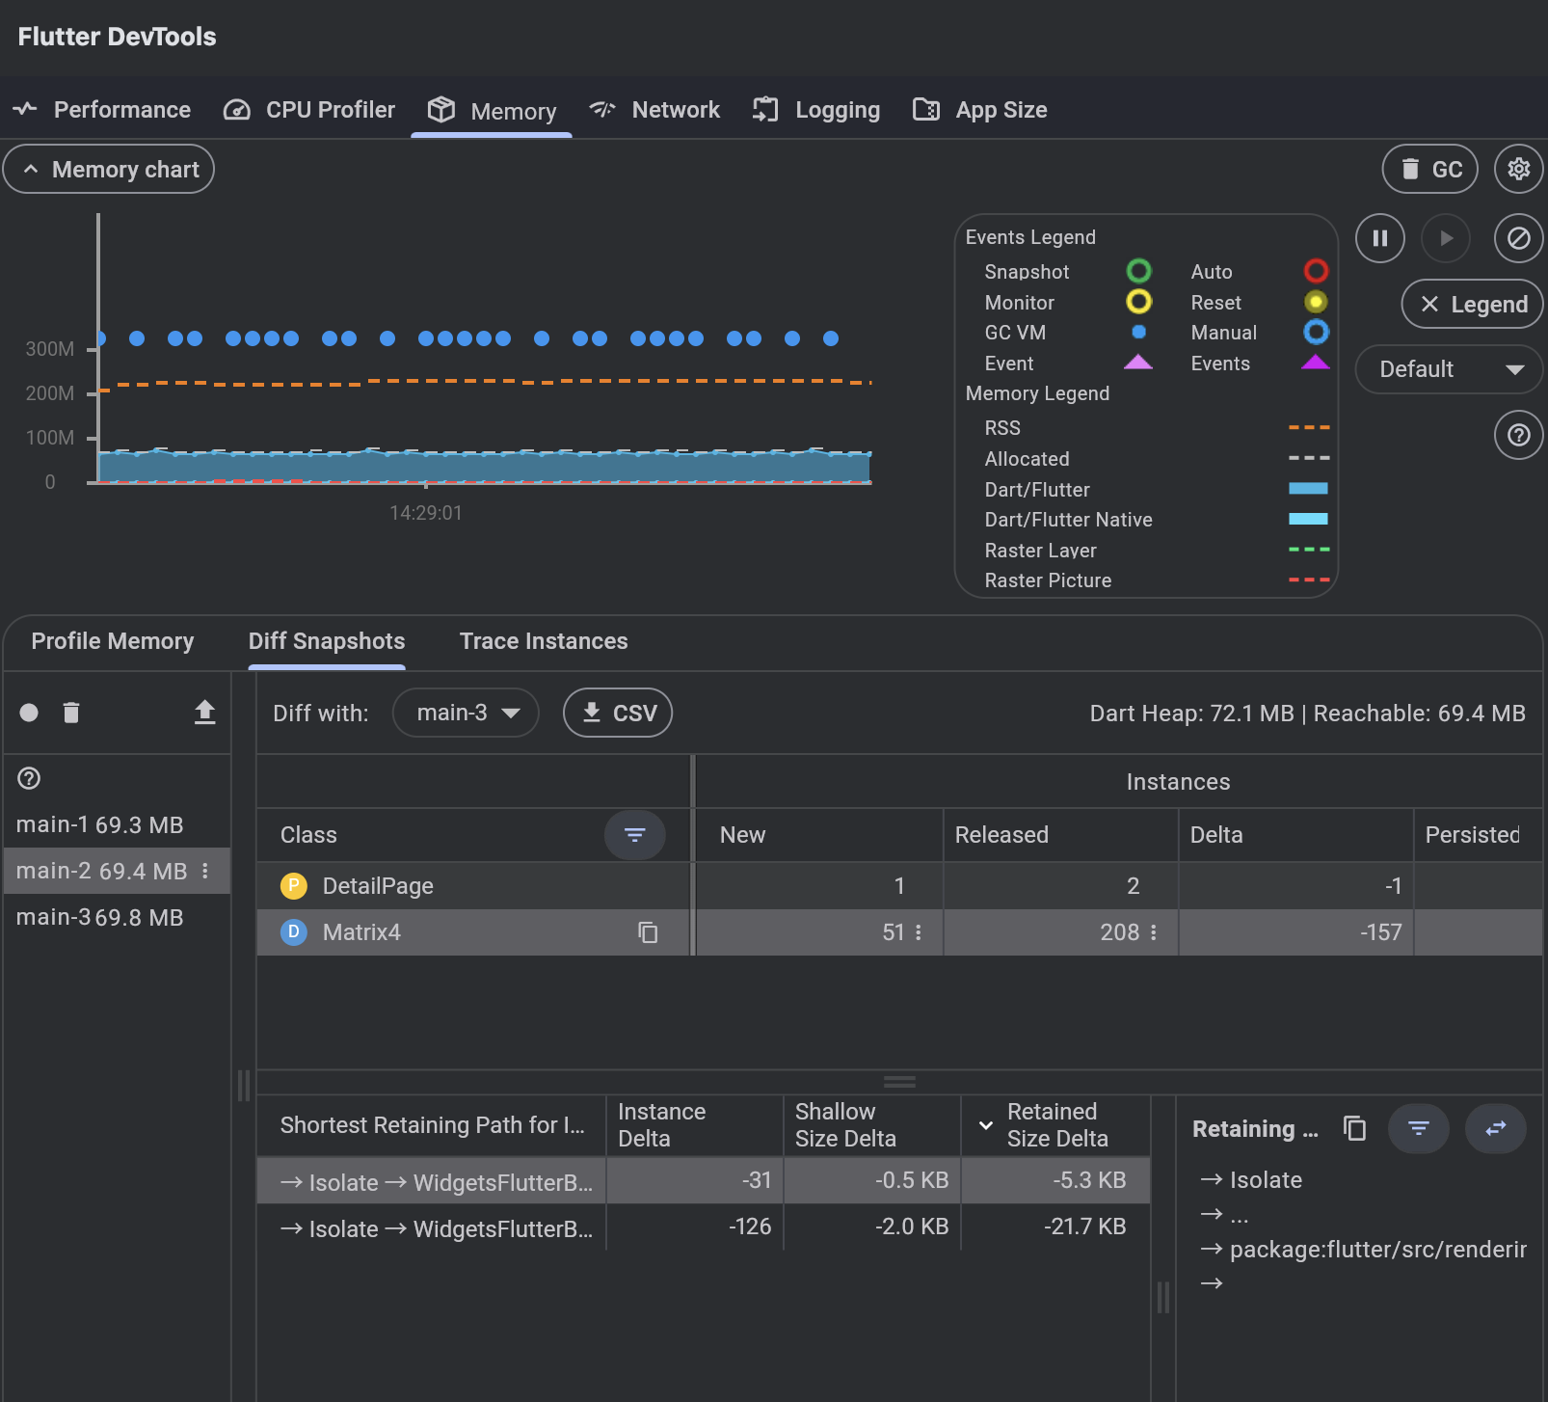Open the Class column filter
The image size is (1548, 1402).
pos(634,835)
